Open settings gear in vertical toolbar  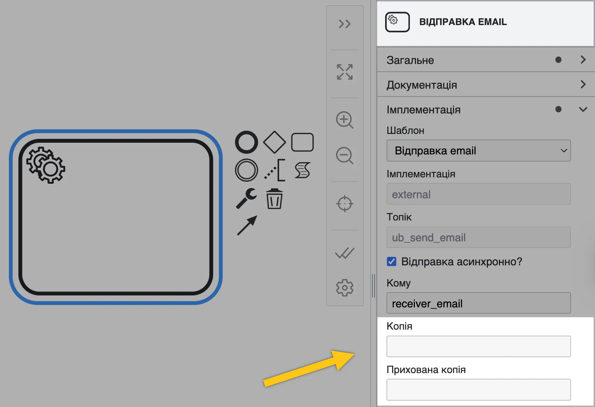coord(344,288)
